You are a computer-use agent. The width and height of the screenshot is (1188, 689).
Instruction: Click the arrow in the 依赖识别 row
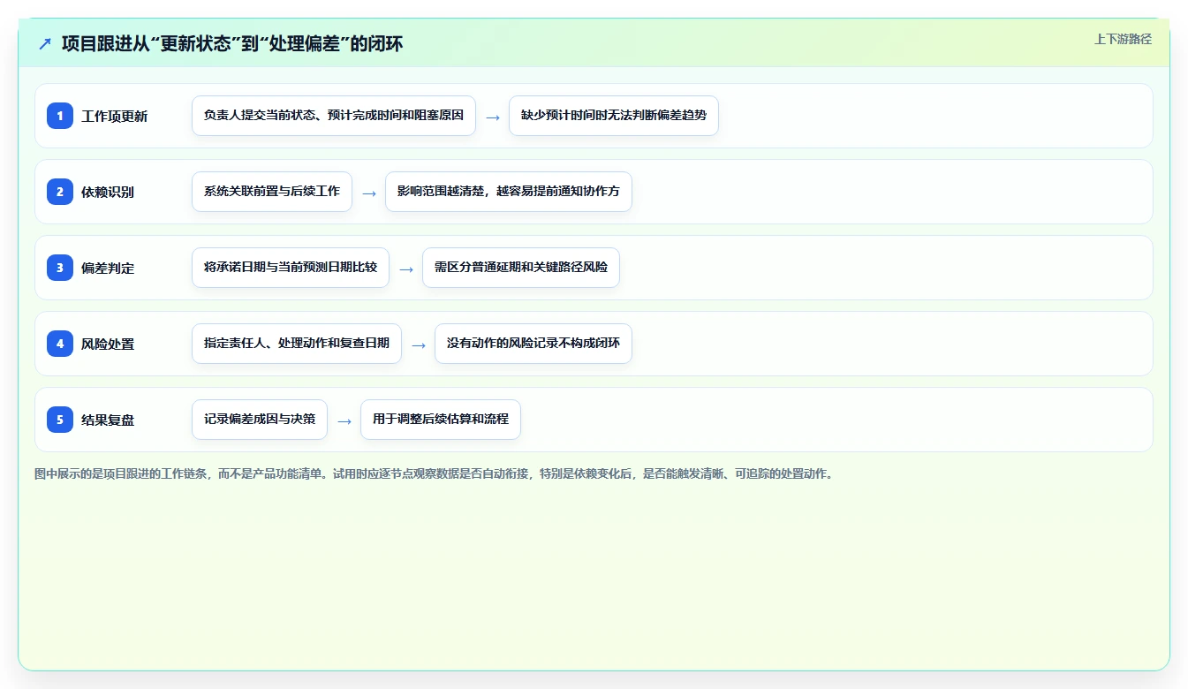[x=369, y=193]
